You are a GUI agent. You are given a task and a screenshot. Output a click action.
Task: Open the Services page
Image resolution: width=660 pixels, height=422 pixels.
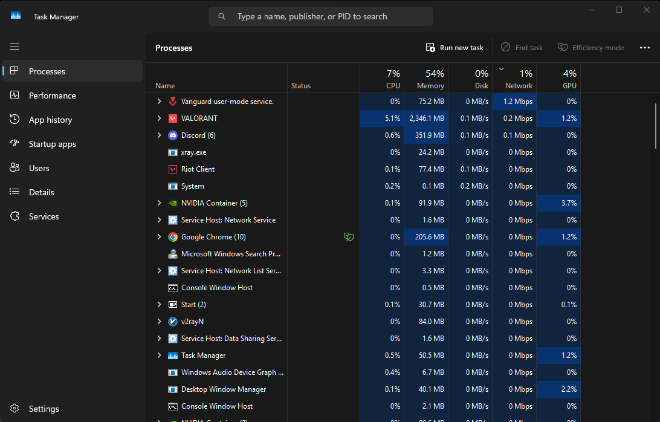(x=73, y=216)
